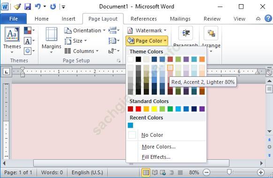Viewport: 273px width, 178px height.
Task: Switch to the References tab
Action: pyautogui.click(x=144, y=19)
